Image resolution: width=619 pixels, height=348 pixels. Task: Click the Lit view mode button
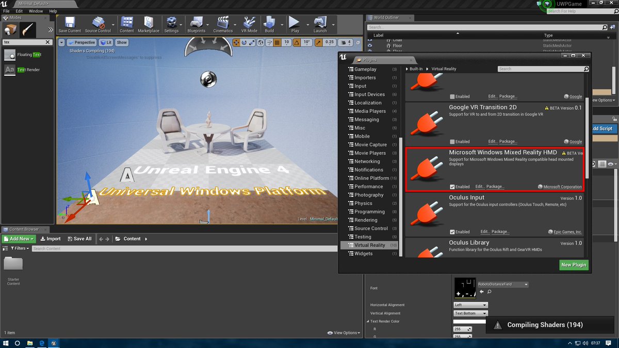click(106, 42)
